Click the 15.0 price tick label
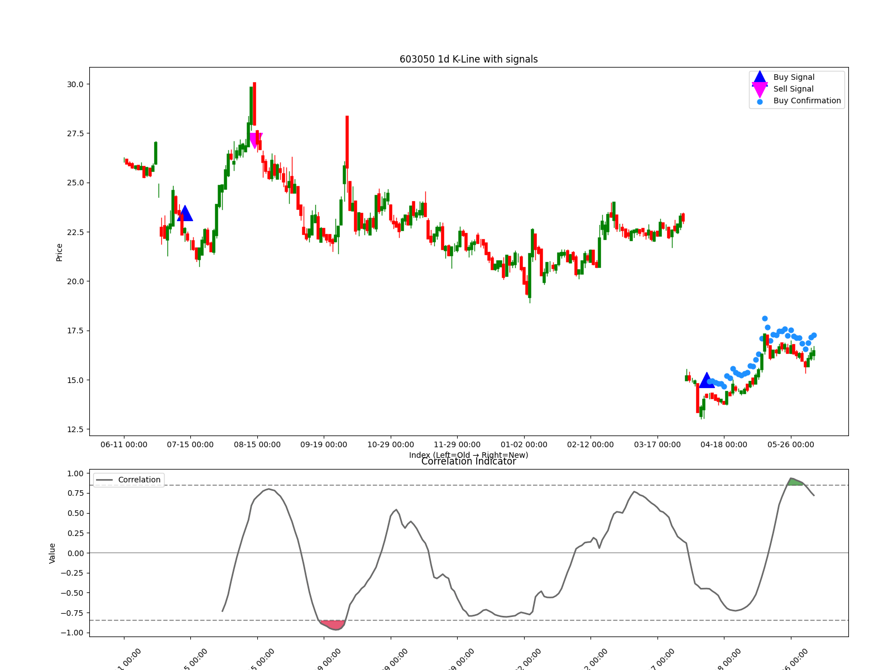893x670 pixels. [x=75, y=380]
